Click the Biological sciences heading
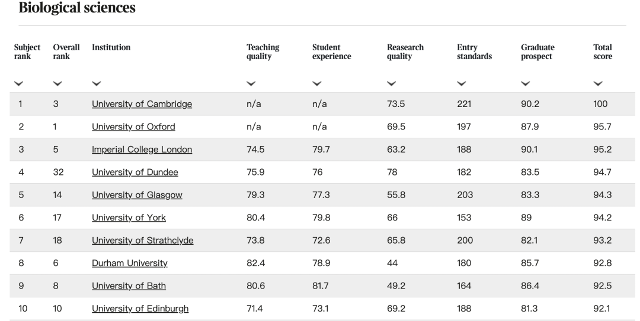 [x=77, y=8]
